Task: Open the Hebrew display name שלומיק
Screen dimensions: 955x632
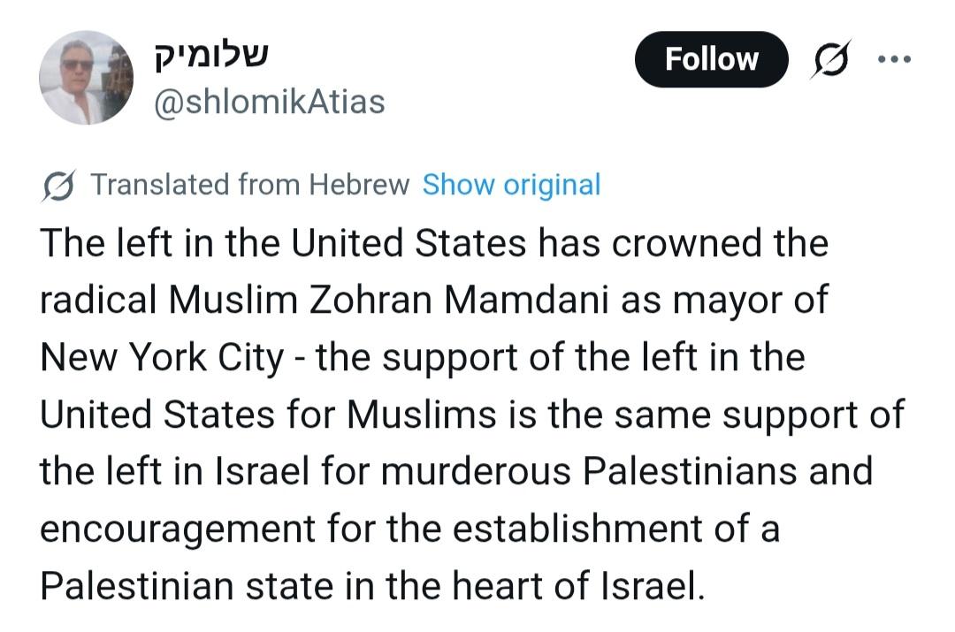Action: tap(212, 56)
